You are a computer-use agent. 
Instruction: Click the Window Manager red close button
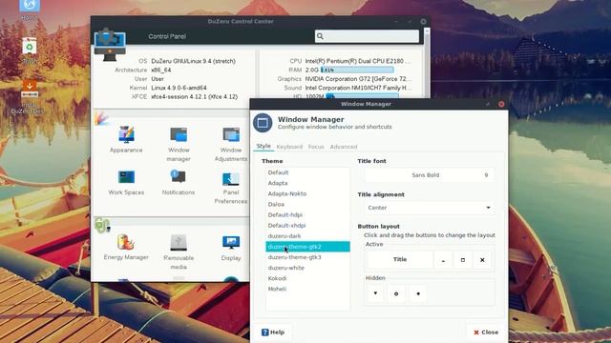(501, 104)
